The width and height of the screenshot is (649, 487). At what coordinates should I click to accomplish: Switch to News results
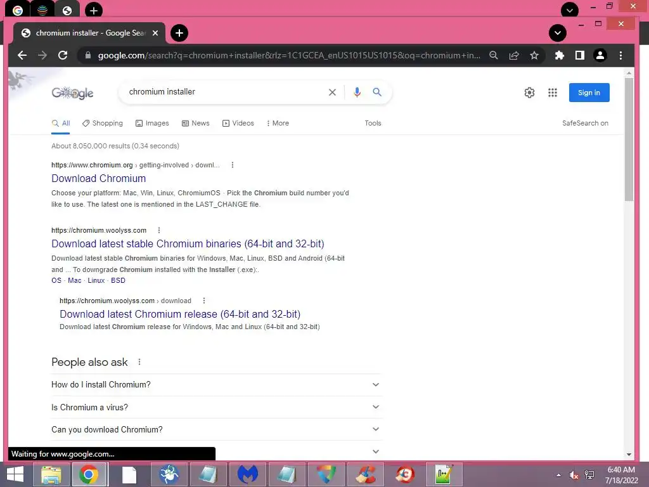point(196,123)
